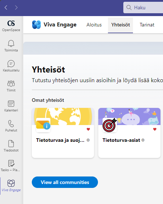Click the magnifier icon in search
The height and width of the screenshot is (204, 163).
click(129, 8)
